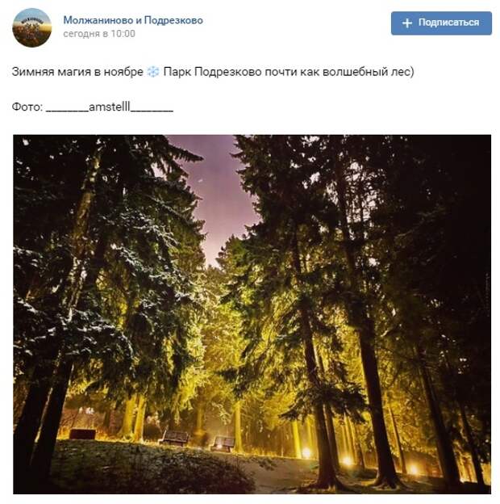Click the middle park bench in the photo

pos(174,438)
